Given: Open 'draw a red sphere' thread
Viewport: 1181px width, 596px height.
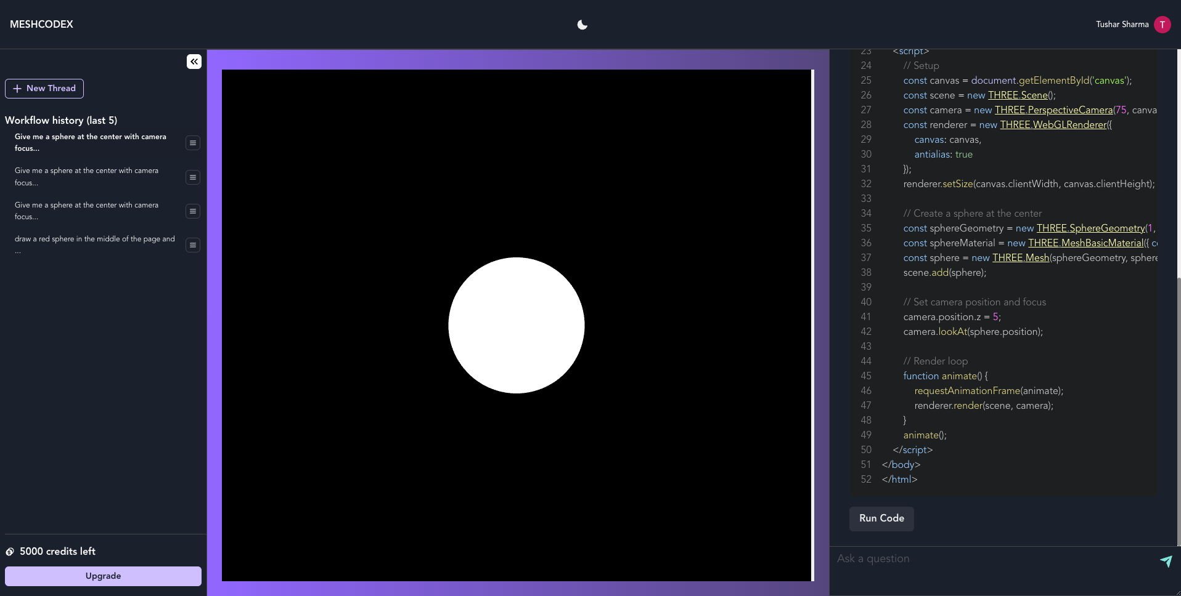Looking at the screenshot, I should click(x=95, y=244).
